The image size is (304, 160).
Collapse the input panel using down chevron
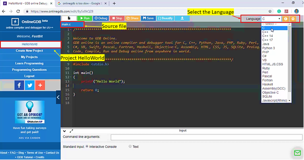click(64, 131)
